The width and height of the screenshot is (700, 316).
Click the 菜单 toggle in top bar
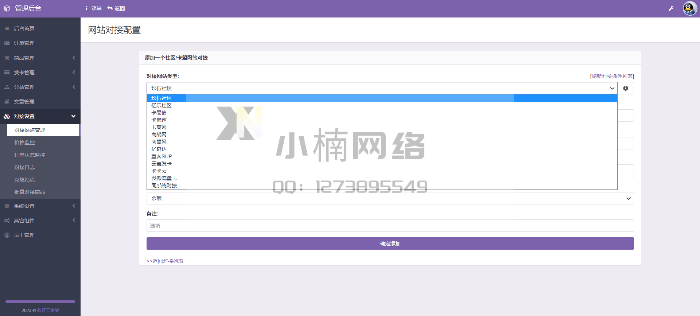[x=93, y=8]
